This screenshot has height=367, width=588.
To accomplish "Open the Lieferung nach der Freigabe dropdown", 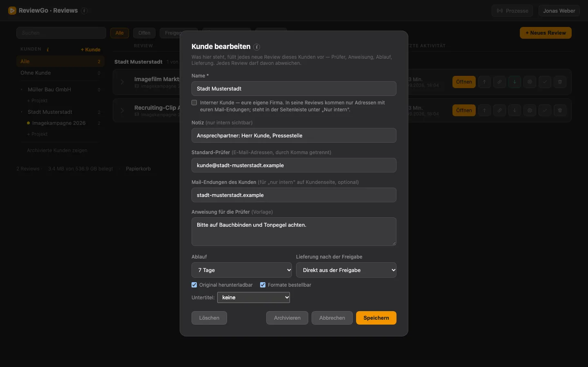I will pyautogui.click(x=346, y=270).
